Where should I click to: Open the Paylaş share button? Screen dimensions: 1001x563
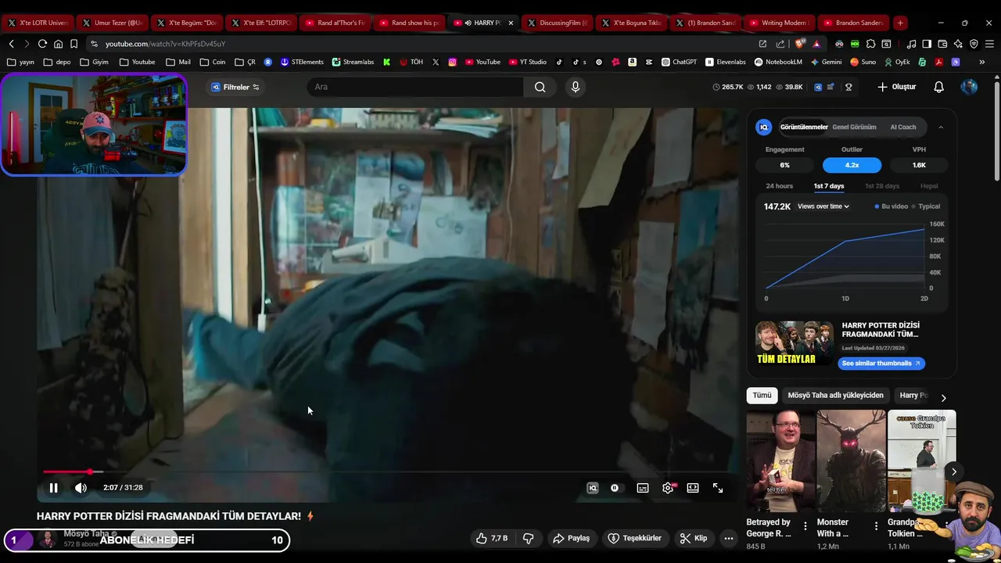pyautogui.click(x=571, y=538)
